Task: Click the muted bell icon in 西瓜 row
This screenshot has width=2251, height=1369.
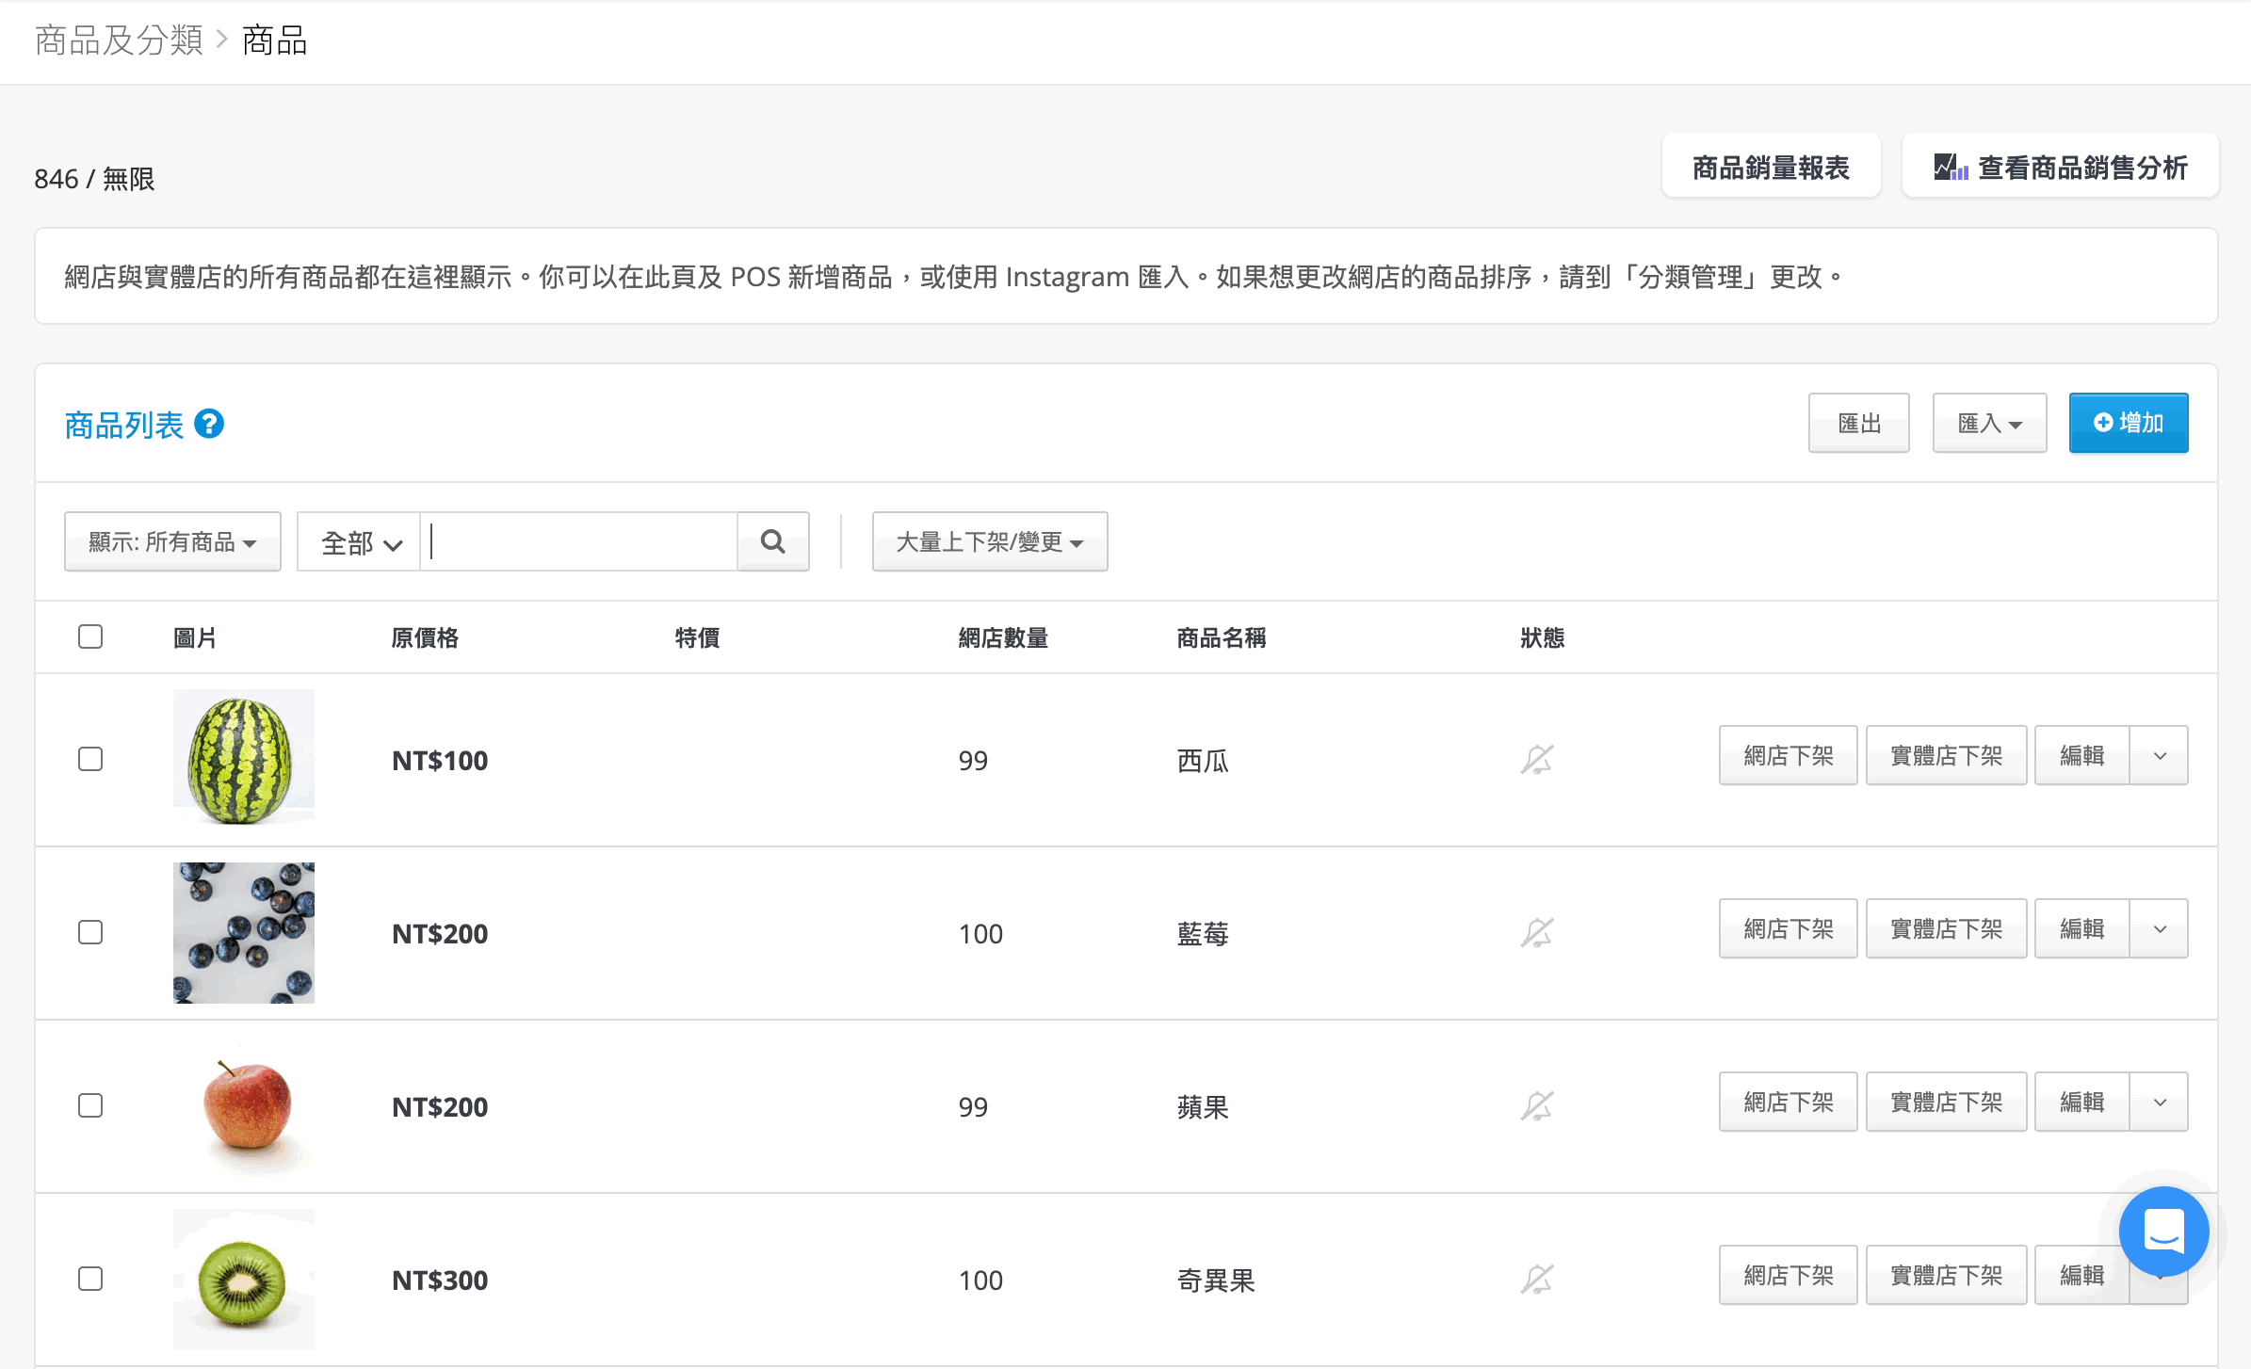Action: [1537, 759]
